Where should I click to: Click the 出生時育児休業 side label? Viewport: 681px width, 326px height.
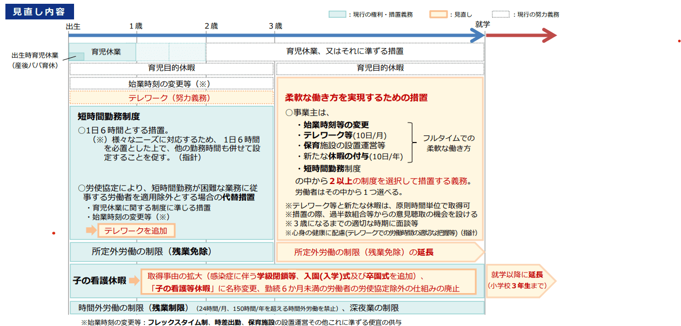35,56
